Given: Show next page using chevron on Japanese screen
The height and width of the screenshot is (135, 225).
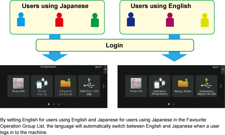Looking at the screenshot, I should [x=103, y=86].
